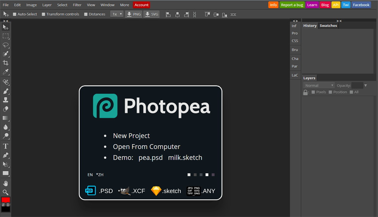This screenshot has height=217, width=378.
Task: Open the CSS side panel
Action: click(295, 41)
